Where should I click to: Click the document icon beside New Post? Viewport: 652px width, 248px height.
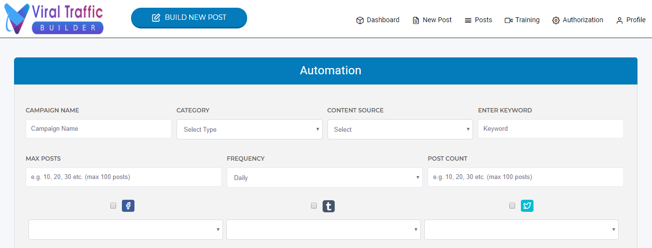click(416, 20)
